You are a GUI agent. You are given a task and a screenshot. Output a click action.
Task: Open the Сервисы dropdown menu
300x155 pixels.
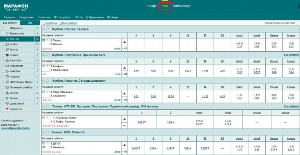click(x=10, y=17)
